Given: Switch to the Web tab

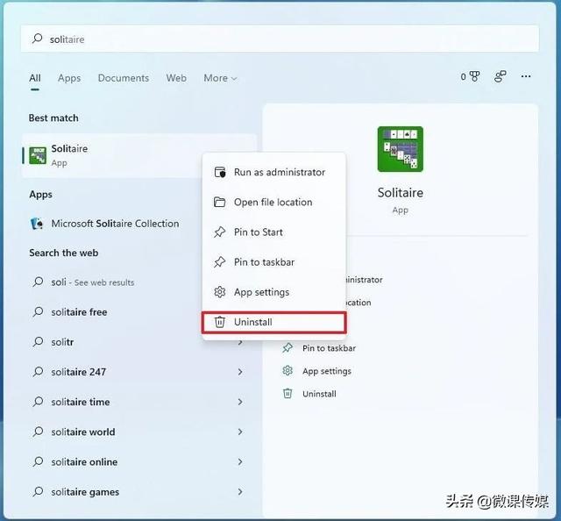Looking at the screenshot, I should (176, 78).
